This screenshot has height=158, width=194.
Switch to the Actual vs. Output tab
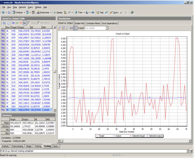point(65,23)
